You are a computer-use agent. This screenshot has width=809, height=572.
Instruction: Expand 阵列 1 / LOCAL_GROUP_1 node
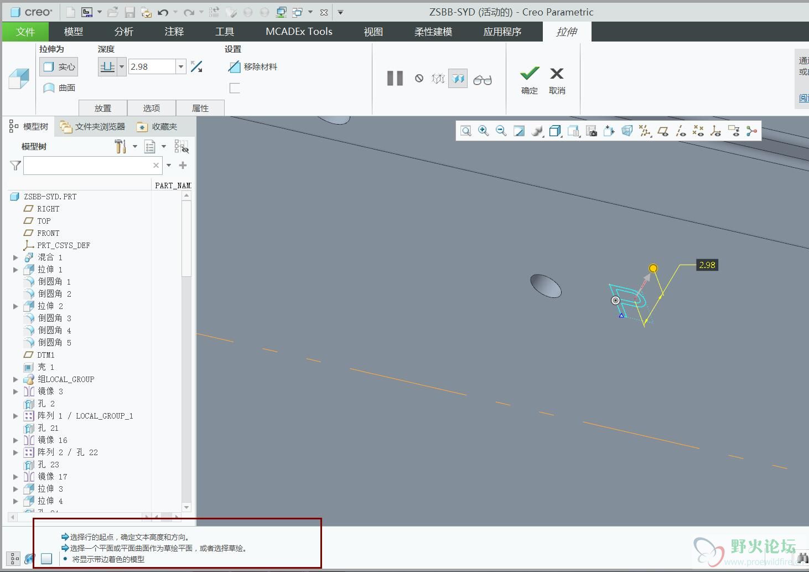point(15,416)
